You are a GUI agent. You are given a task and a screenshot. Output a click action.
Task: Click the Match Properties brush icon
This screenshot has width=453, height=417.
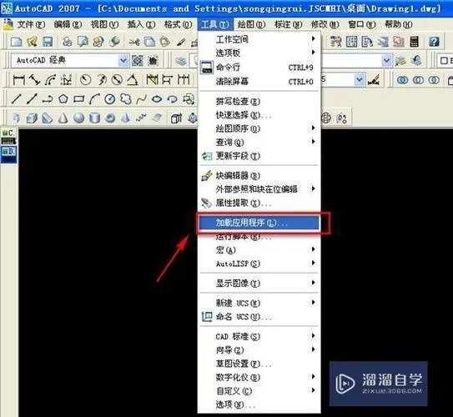(x=181, y=43)
